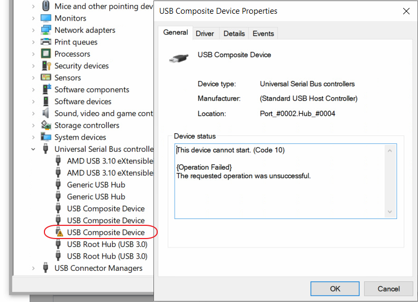Click the Software devices icon

click(x=46, y=102)
